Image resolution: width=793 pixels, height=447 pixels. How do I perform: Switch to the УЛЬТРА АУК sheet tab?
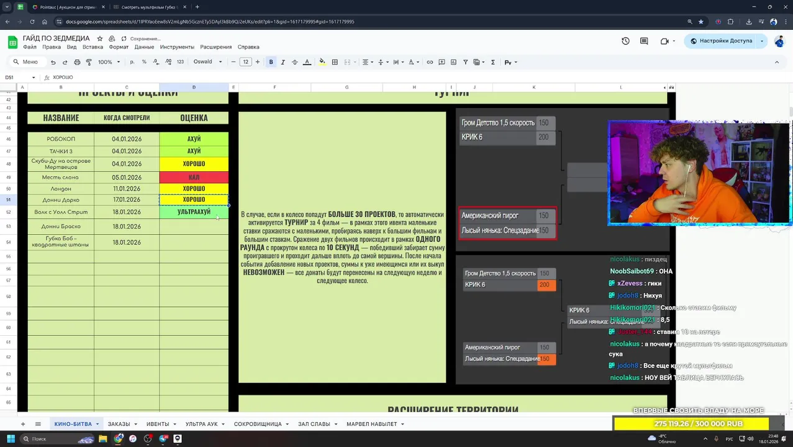click(x=201, y=424)
